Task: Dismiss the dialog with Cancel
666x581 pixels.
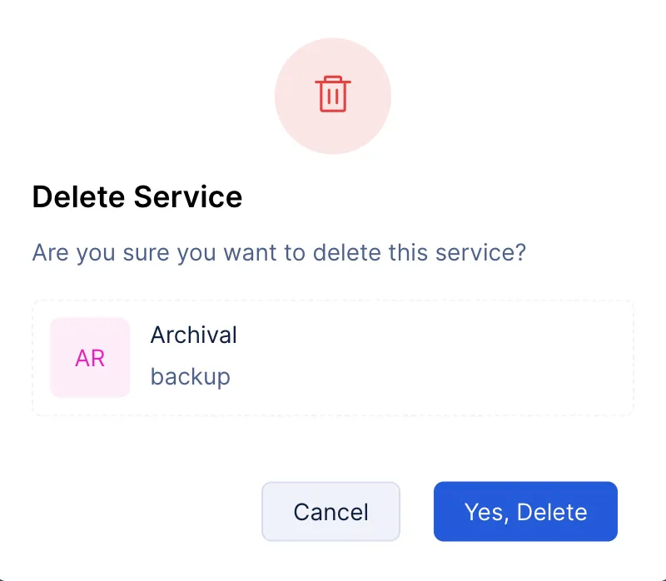Action: pos(331,511)
